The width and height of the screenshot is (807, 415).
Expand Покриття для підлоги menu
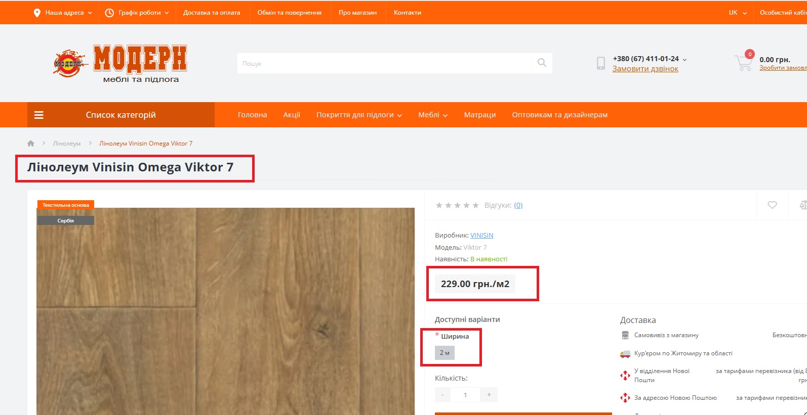coord(359,115)
